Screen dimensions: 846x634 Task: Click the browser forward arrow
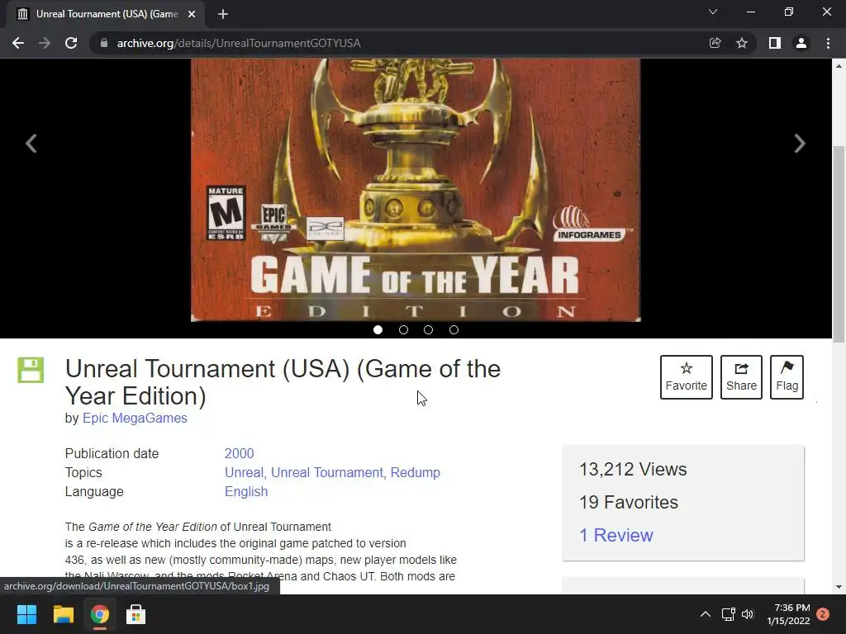tap(45, 43)
